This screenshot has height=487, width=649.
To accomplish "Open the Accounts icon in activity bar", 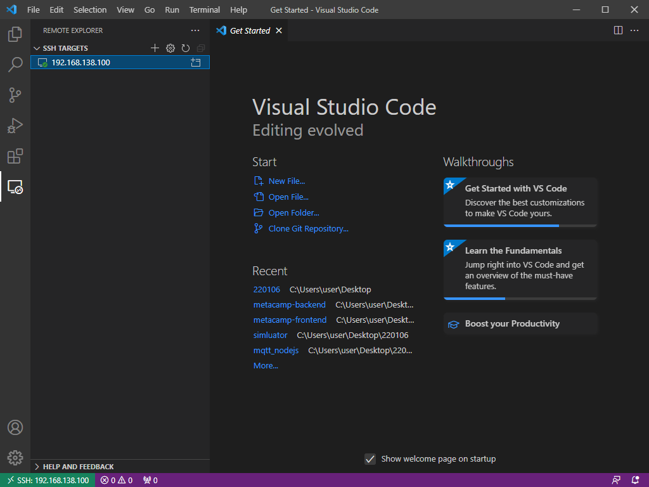I will coord(15,427).
